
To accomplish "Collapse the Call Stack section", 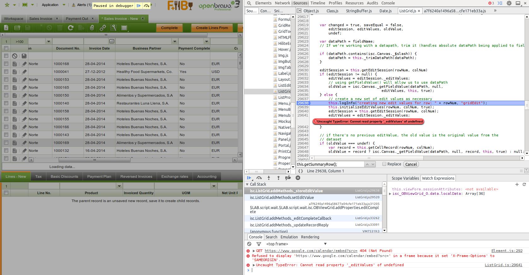I will point(247,184).
